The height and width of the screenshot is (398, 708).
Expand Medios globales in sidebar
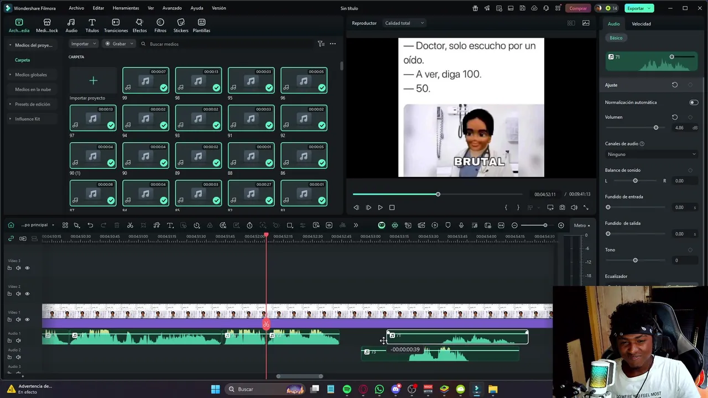(x=10, y=75)
